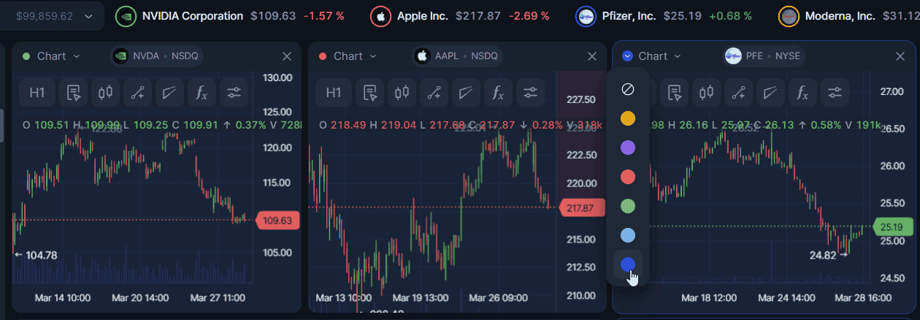Click the NVIDIA -1.57 % change value
Screen dimensions: 920x320
323,16
